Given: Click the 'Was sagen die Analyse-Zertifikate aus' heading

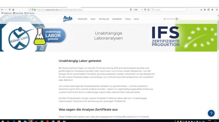Looking at the screenshot, I should click(88, 110).
